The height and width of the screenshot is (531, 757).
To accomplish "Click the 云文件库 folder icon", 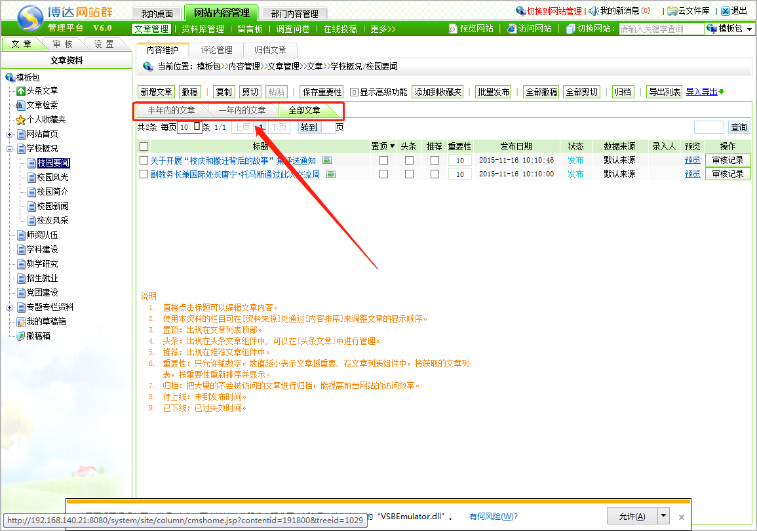I will click(672, 11).
